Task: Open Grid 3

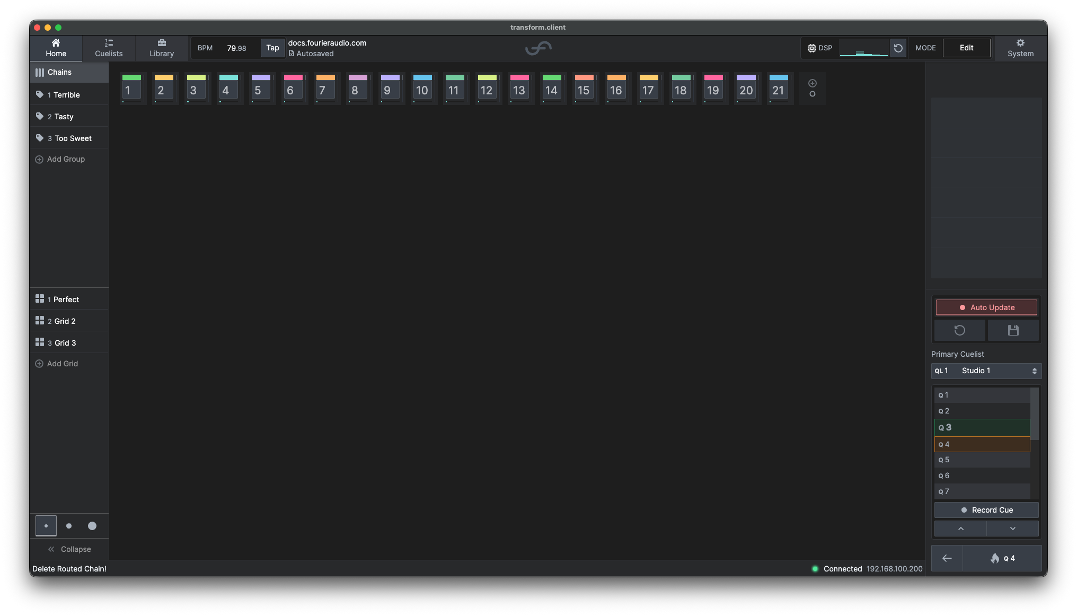Action: tap(69, 343)
